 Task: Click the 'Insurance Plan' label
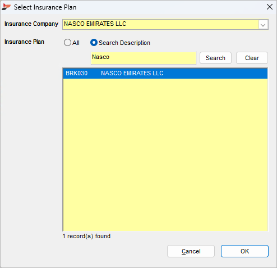24,42
